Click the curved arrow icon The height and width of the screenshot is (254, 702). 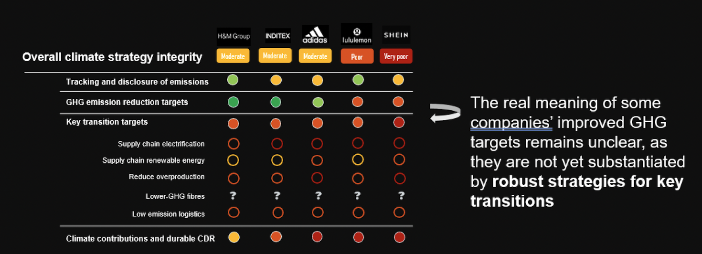click(x=446, y=113)
